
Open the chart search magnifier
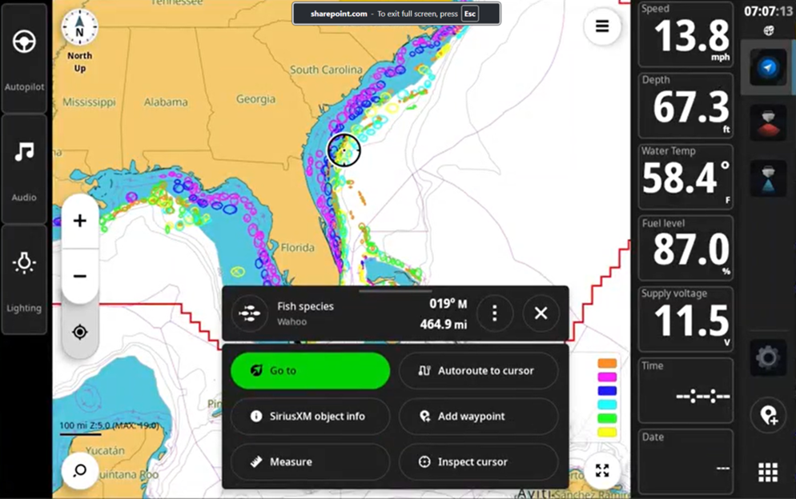(79, 470)
